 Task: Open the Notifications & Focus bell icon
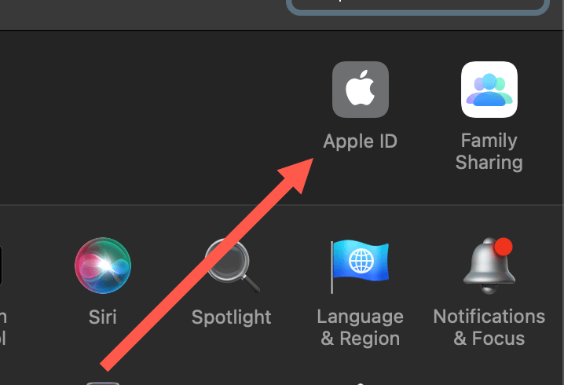[489, 266]
